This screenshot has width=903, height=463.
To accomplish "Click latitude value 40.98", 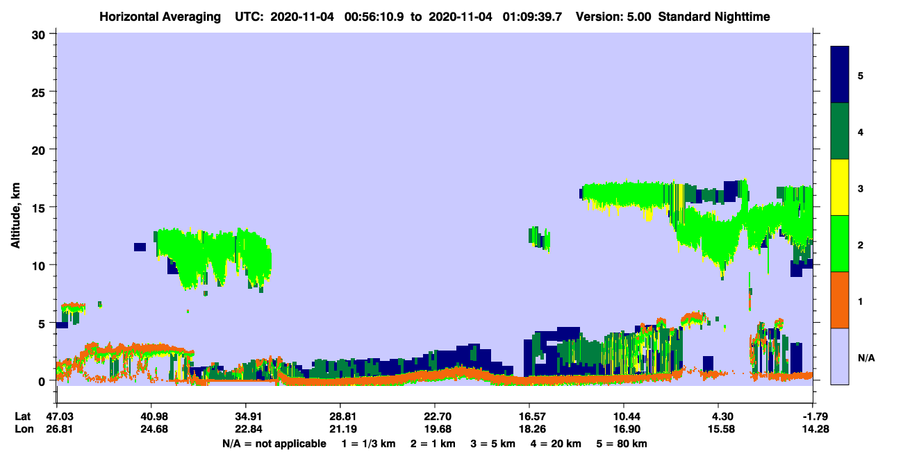I will 151,416.
